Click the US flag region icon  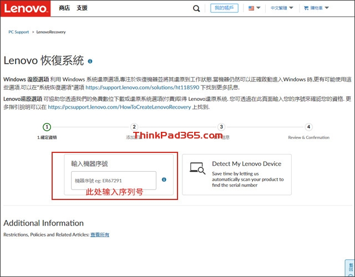(x=251, y=8)
